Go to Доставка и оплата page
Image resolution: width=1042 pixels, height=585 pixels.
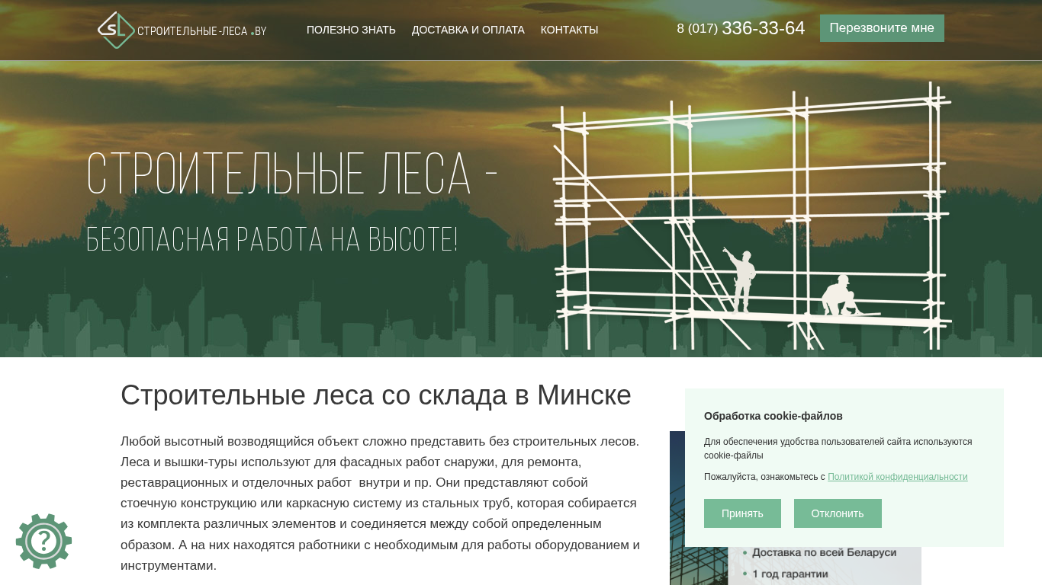468,30
